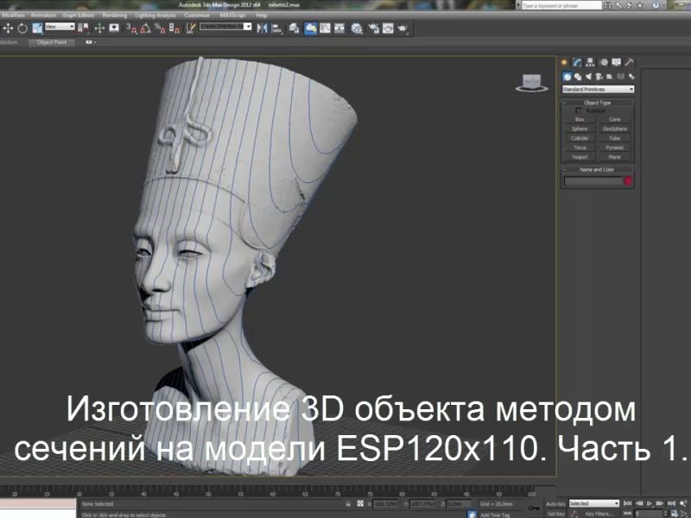
Task: Open the Graph Editors menu
Action: click(78, 15)
